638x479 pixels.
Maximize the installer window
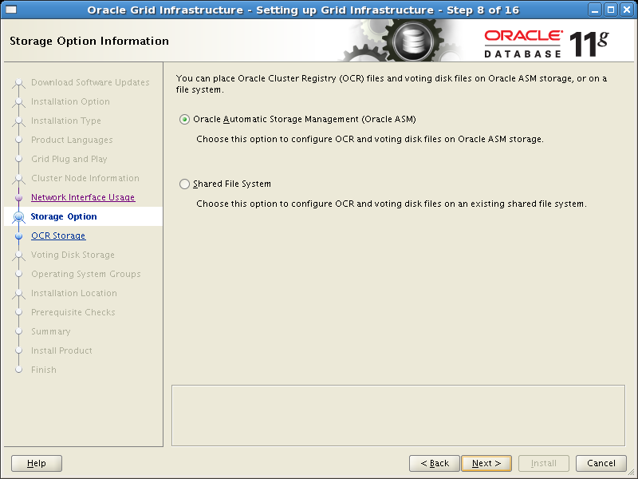pos(611,10)
